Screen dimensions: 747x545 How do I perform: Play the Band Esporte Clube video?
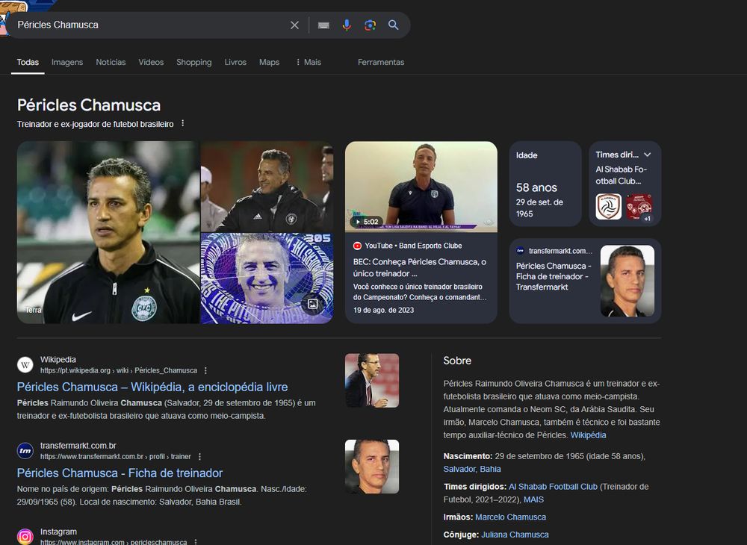click(421, 187)
